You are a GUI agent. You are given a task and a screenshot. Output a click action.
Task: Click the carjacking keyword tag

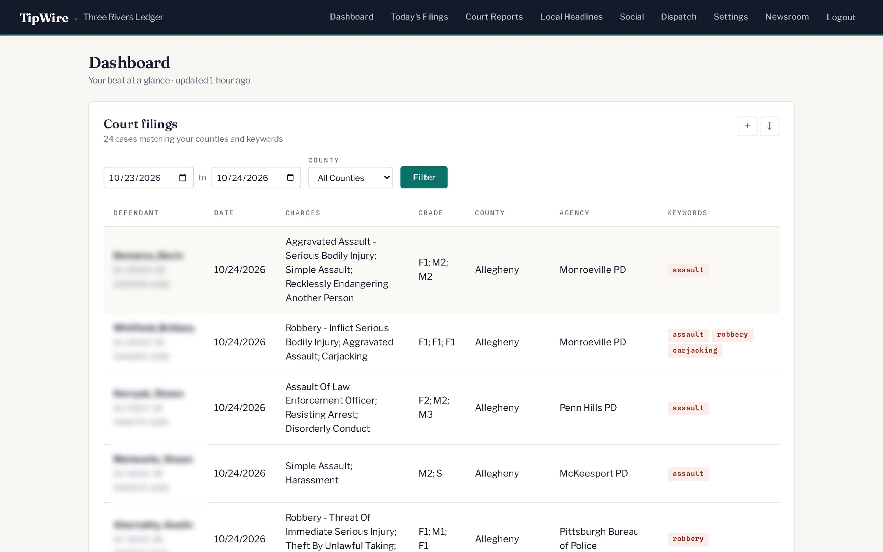click(x=695, y=350)
